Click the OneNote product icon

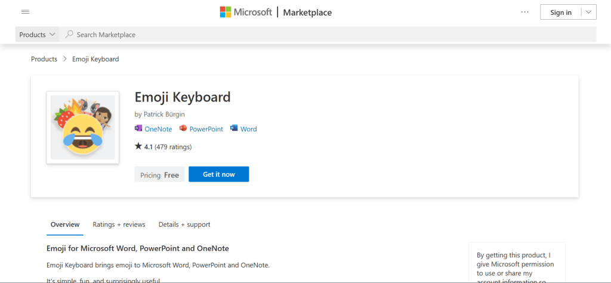click(138, 128)
